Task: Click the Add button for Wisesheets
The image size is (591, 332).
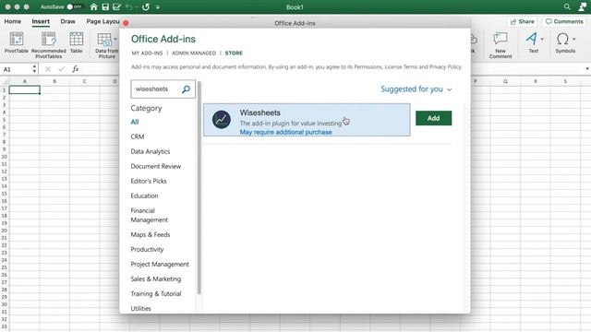Action: tap(433, 118)
